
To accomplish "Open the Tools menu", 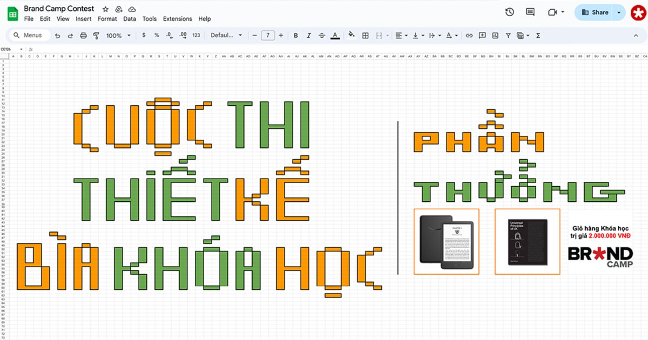I will coord(150,19).
